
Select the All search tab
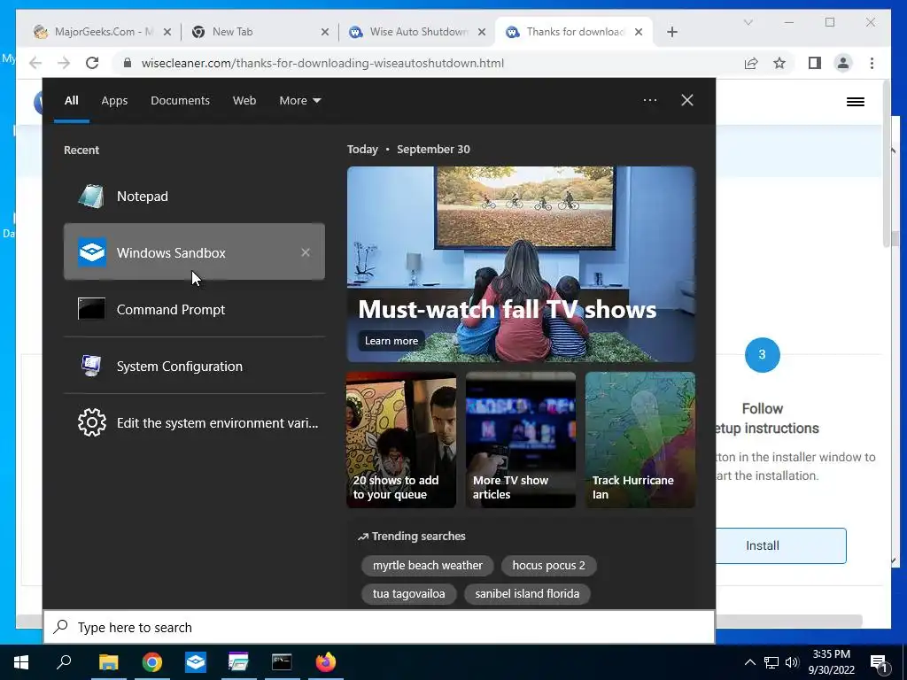click(x=72, y=101)
